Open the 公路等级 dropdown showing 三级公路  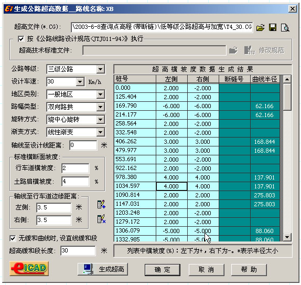100,69
